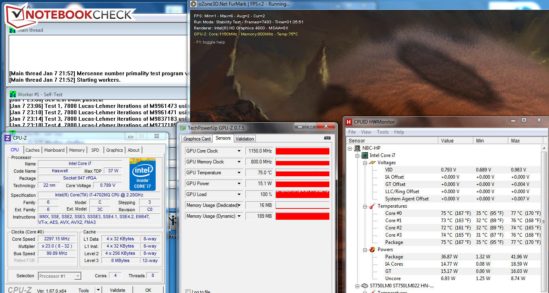This screenshot has height=293, width=549.
Task: Click the Intel Core i7 logo badge
Action: [x=142, y=174]
